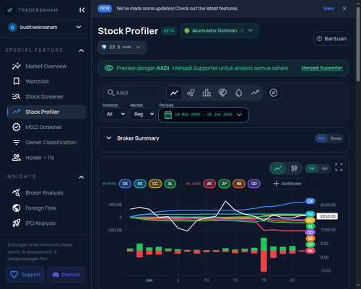Screen dimensions: 361x289
Task: Toggle buyer broker CC chip
Action: (155, 184)
